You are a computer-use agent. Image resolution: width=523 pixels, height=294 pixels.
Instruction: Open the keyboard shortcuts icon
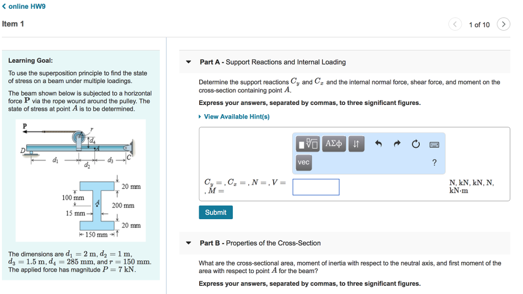(434, 144)
